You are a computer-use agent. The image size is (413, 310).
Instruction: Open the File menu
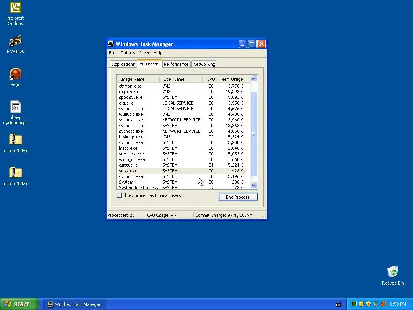112,53
